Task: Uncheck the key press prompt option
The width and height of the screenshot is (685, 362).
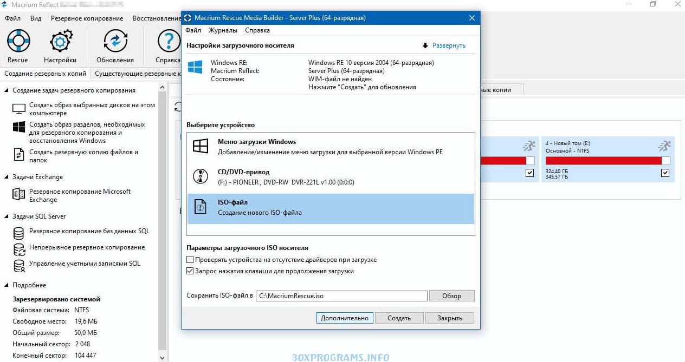Action: click(190, 271)
